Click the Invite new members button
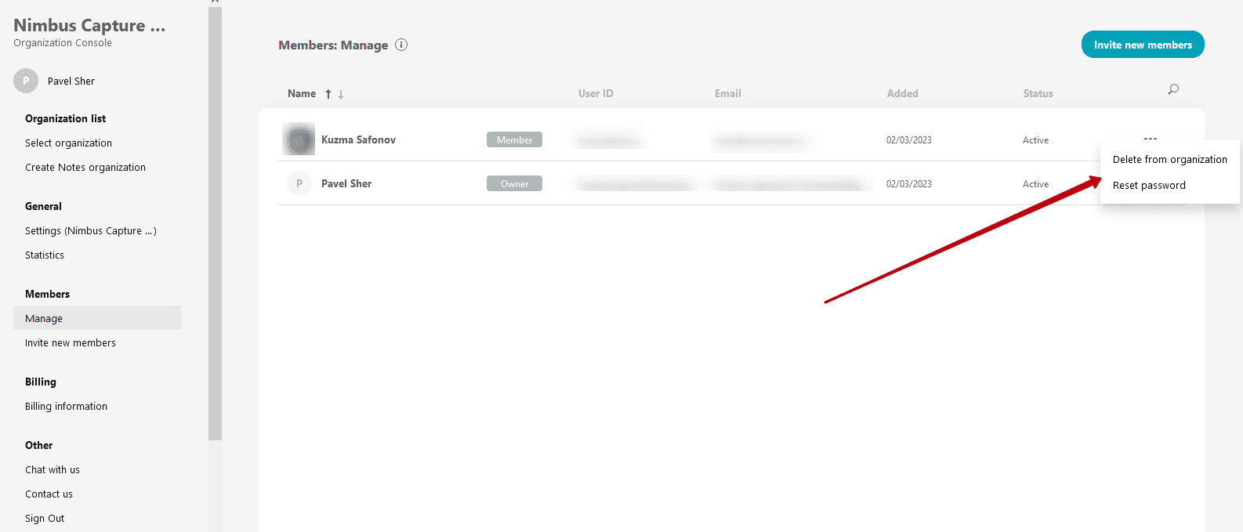Viewport: 1243px width, 532px height. point(1143,45)
